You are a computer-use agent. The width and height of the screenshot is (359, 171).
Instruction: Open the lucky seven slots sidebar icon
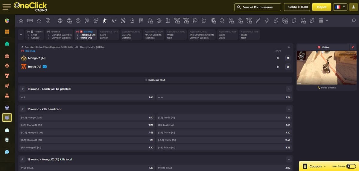pos(7,76)
